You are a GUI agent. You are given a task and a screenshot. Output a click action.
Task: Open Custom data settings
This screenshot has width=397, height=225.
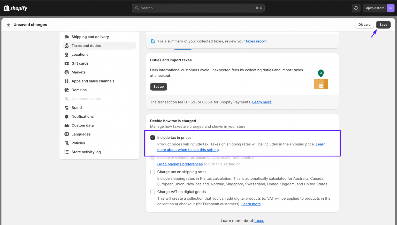pyautogui.click(x=82, y=125)
